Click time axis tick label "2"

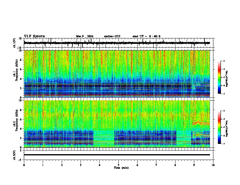pos(62,165)
